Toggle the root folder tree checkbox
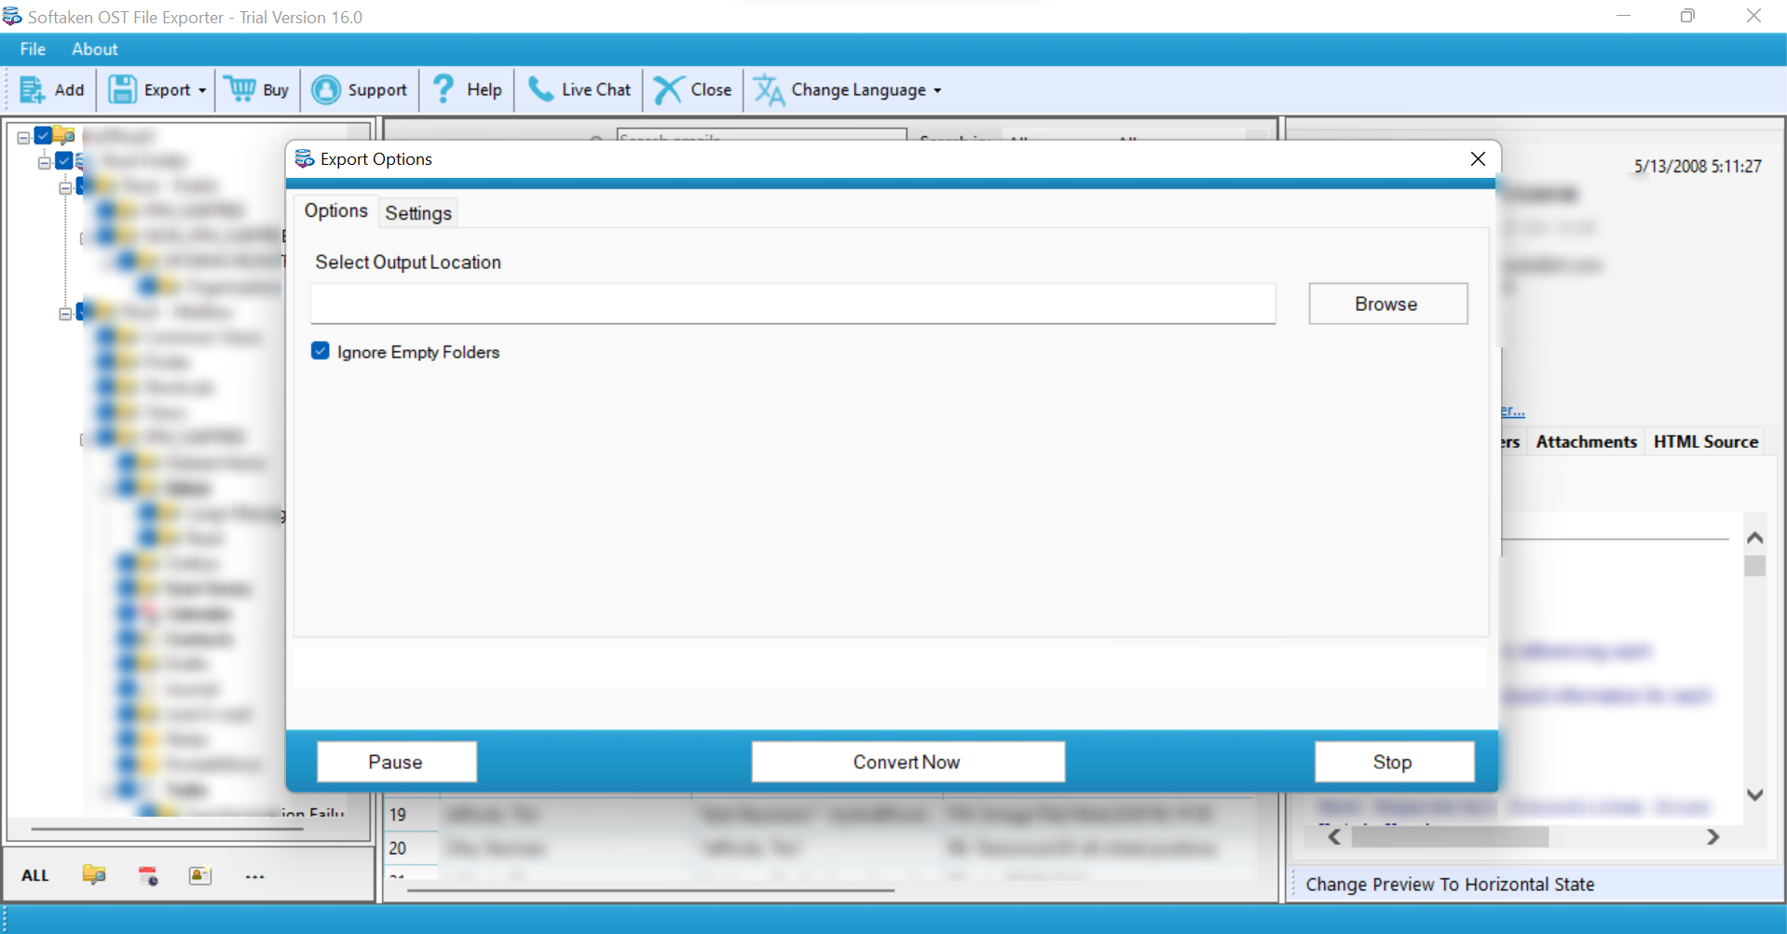 point(43,136)
